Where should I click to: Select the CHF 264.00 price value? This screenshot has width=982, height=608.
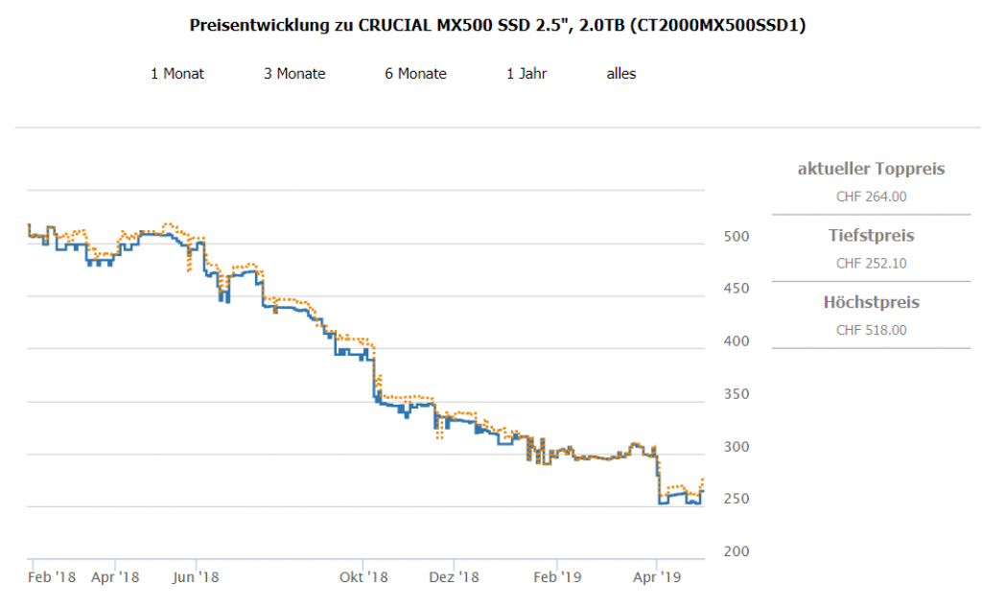click(x=871, y=197)
